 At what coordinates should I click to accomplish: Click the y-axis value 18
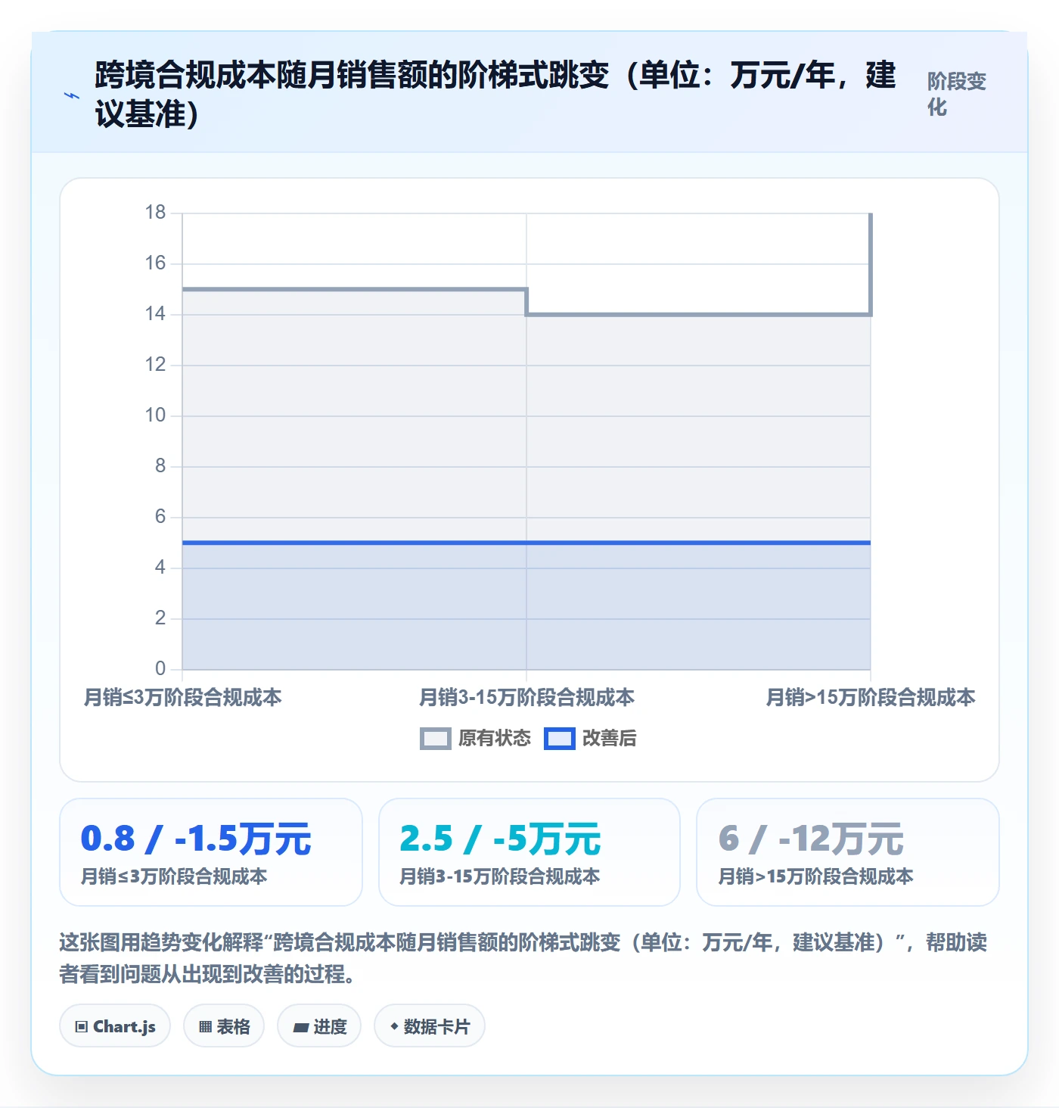(x=155, y=213)
